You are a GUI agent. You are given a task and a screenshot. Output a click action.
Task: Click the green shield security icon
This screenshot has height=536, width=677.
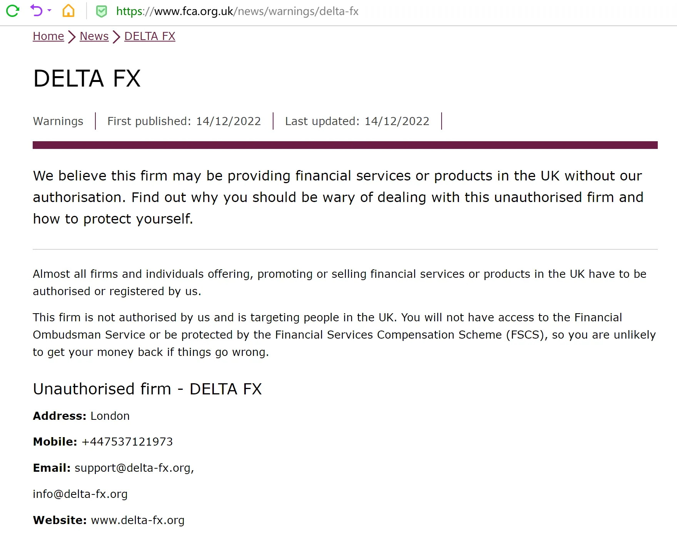pos(102,12)
